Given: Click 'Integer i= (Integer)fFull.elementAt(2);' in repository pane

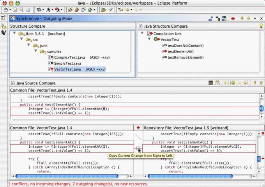Looking at the screenshot, I should (201, 146).
